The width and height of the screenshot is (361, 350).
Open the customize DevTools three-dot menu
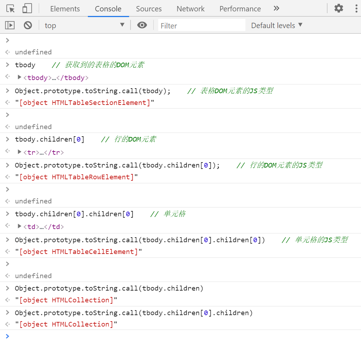[356, 8]
